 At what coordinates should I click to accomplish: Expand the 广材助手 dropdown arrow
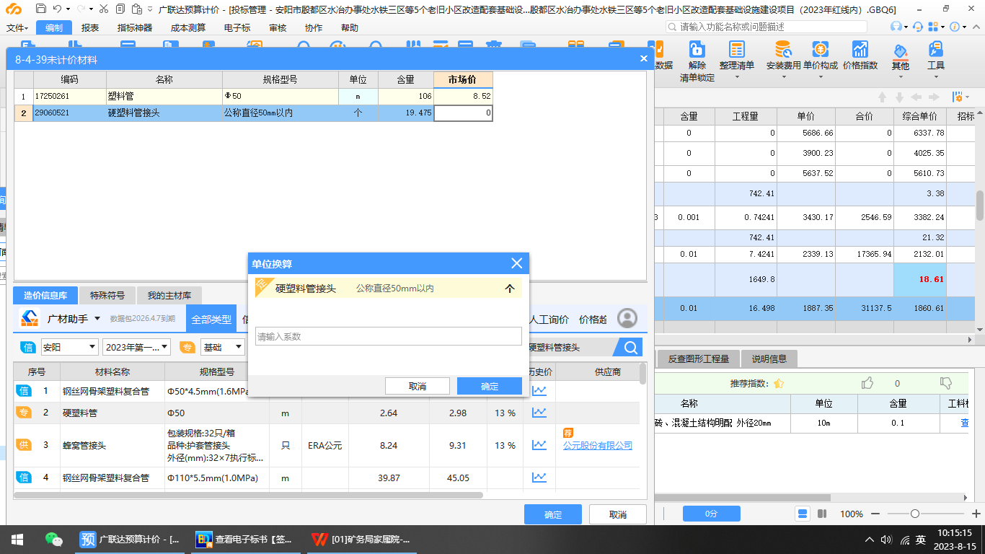point(96,319)
